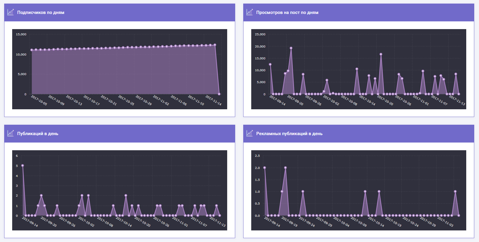Click 2017-11-02 date label in subscribers chart

(161, 100)
